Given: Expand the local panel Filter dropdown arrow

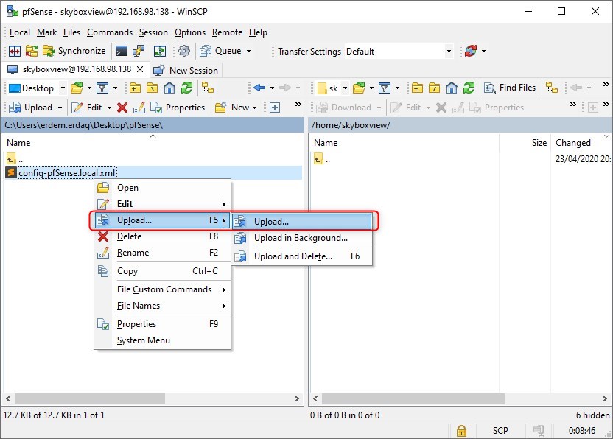Looking at the screenshot, I should click(116, 88).
